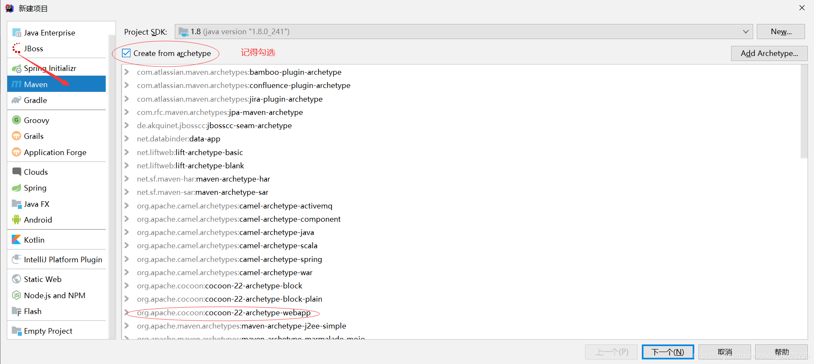Select camel-archetype-spring archetype

tap(229, 259)
